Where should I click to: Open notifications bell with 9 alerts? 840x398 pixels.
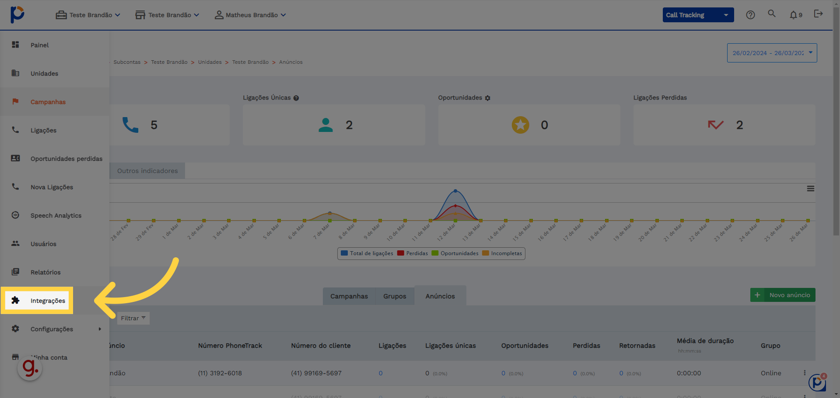(796, 15)
